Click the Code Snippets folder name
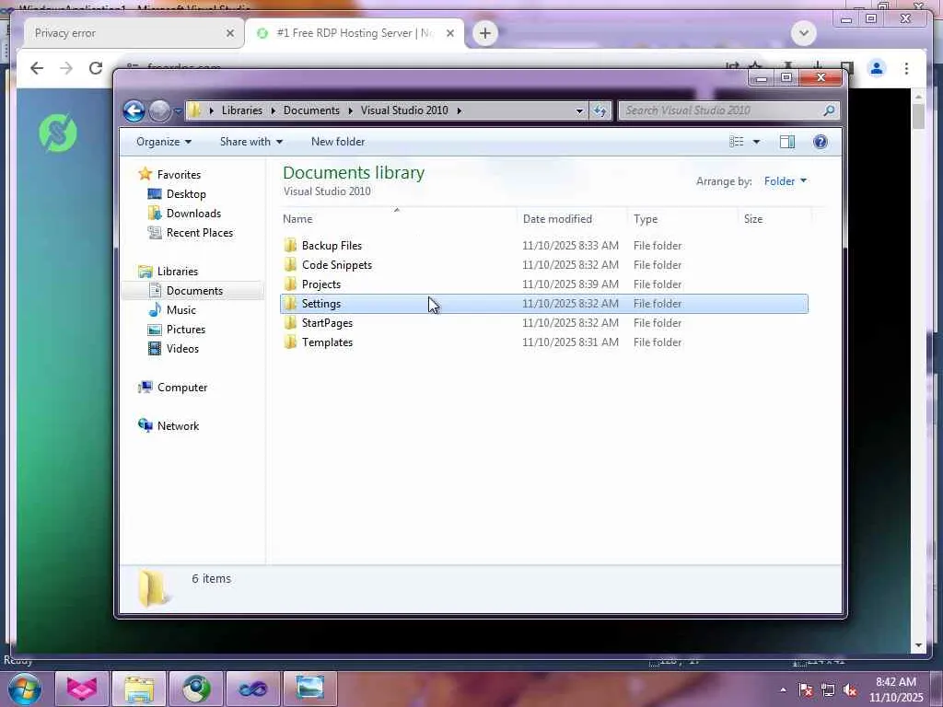 click(x=337, y=264)
